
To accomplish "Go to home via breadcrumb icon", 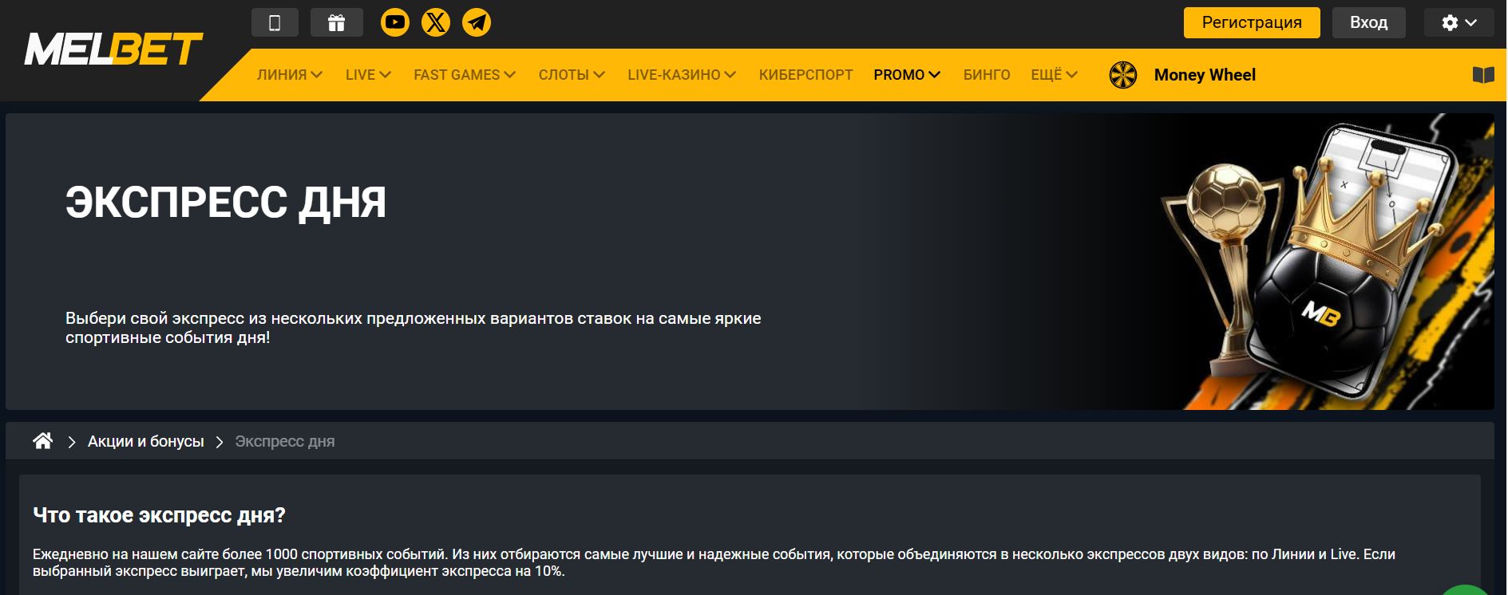I will (x=43, y=441).
